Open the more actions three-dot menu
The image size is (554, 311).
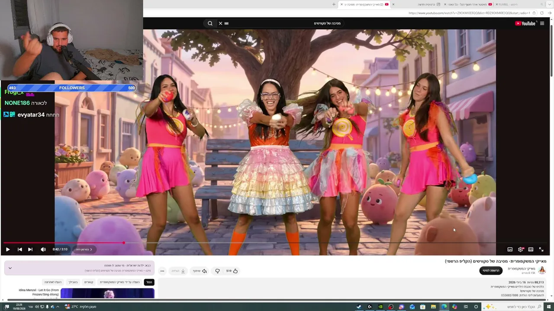coord(162,271)
